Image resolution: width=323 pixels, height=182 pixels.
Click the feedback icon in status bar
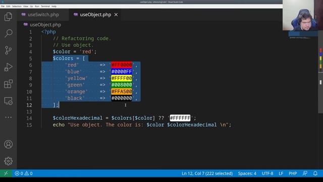(305, 173)
